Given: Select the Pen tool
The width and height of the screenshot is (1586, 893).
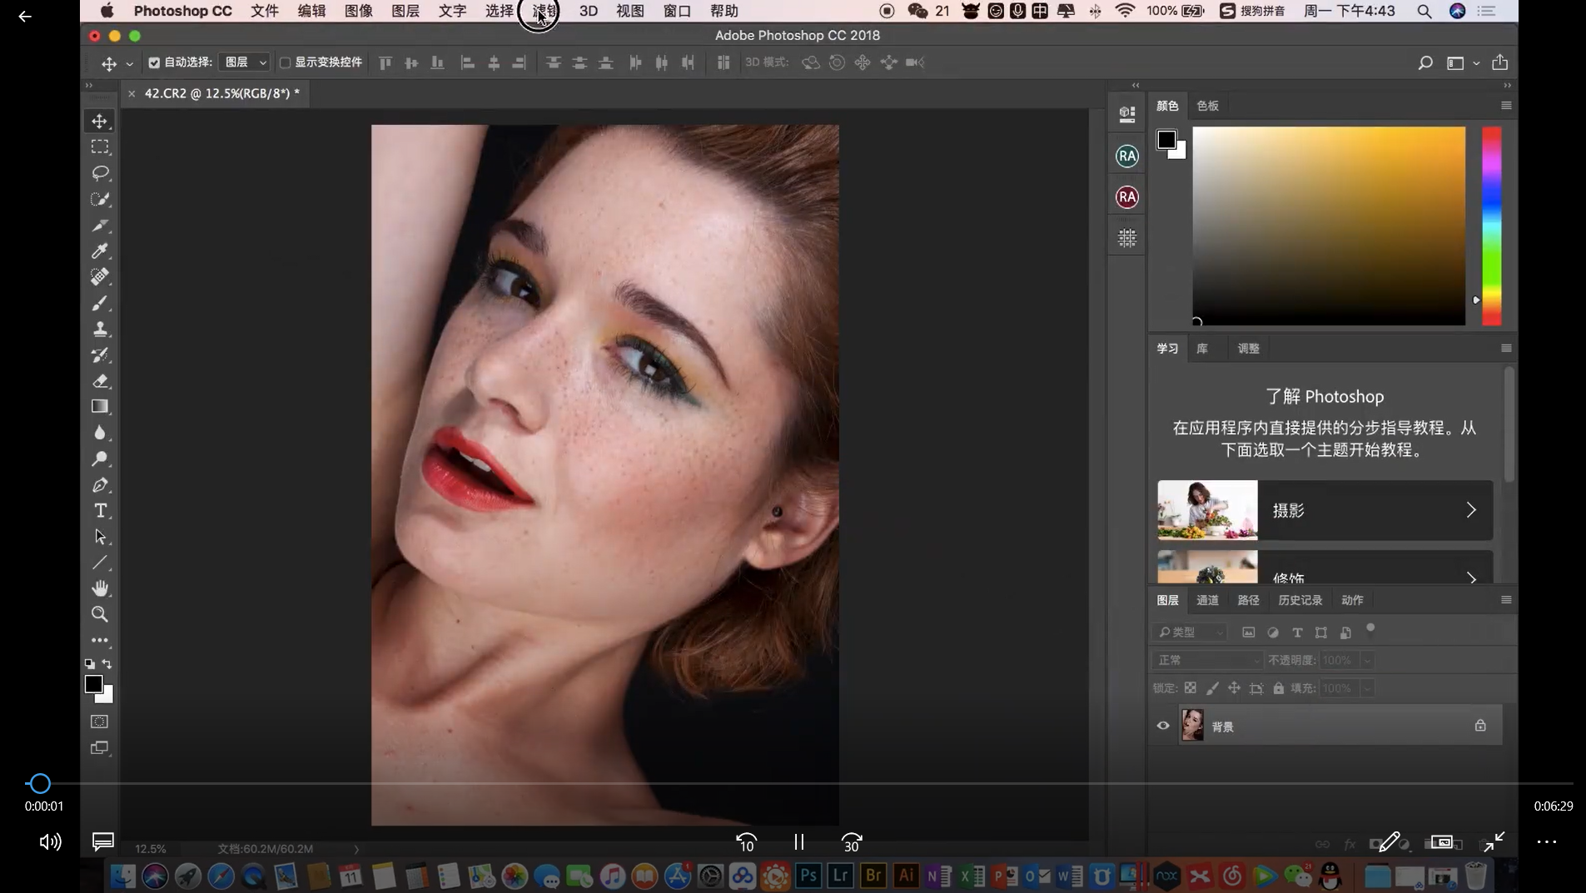Looking at the screenshot, I should (x=100, y=485).
